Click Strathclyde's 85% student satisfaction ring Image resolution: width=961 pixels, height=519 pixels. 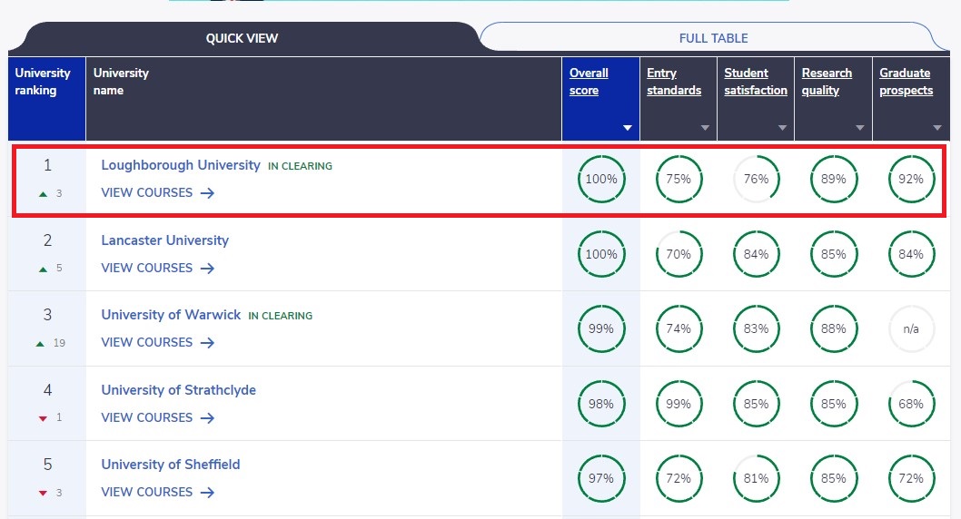pyautogui.click(x=757, y=404)
